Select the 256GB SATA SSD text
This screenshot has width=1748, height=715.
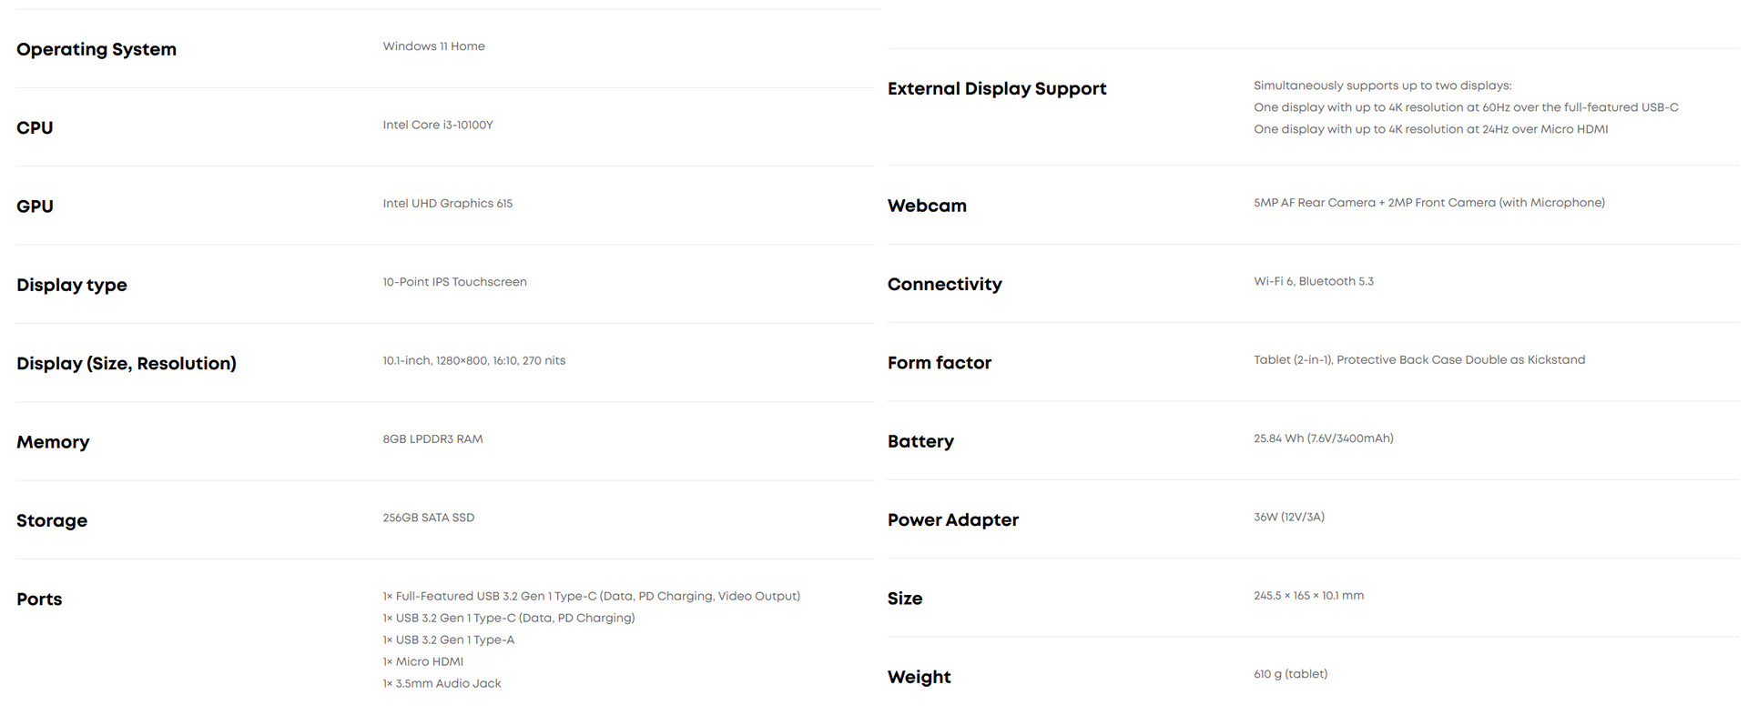point(428,518)
